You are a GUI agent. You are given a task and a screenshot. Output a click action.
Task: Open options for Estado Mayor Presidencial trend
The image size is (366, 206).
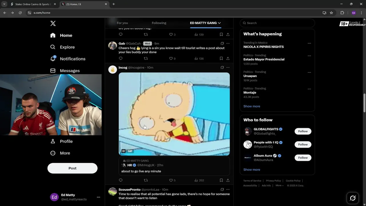(309, 56)
